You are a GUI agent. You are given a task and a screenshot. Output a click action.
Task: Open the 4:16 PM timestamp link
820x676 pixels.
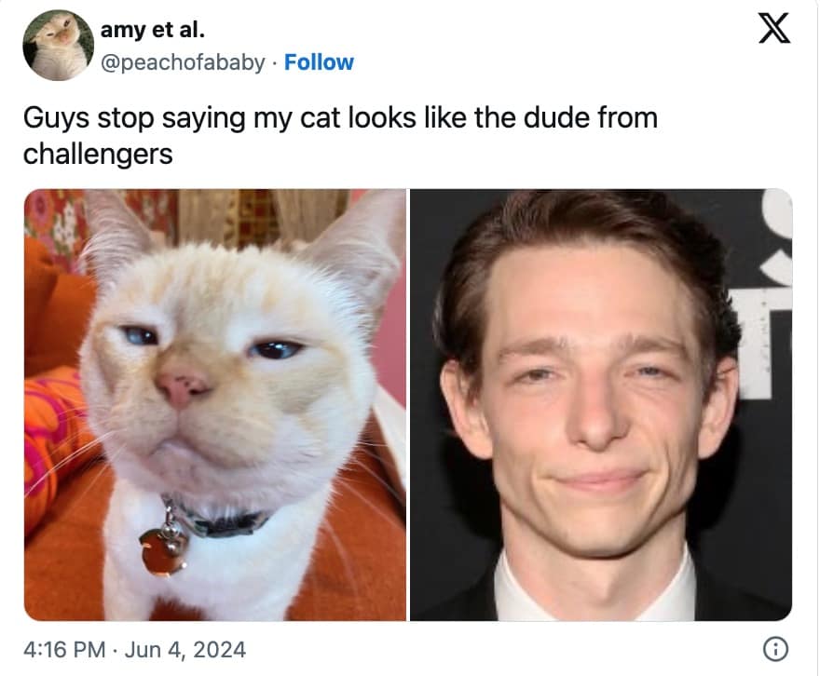[64, 650]
